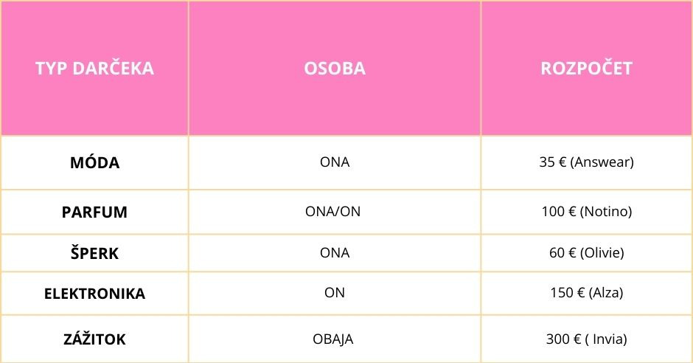Click the ONA cell in ŠPERK row

(335, 253)
